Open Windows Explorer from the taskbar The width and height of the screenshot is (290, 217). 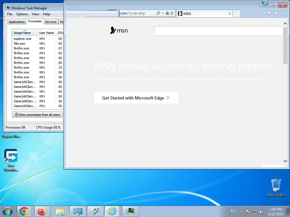pos(60,211)
